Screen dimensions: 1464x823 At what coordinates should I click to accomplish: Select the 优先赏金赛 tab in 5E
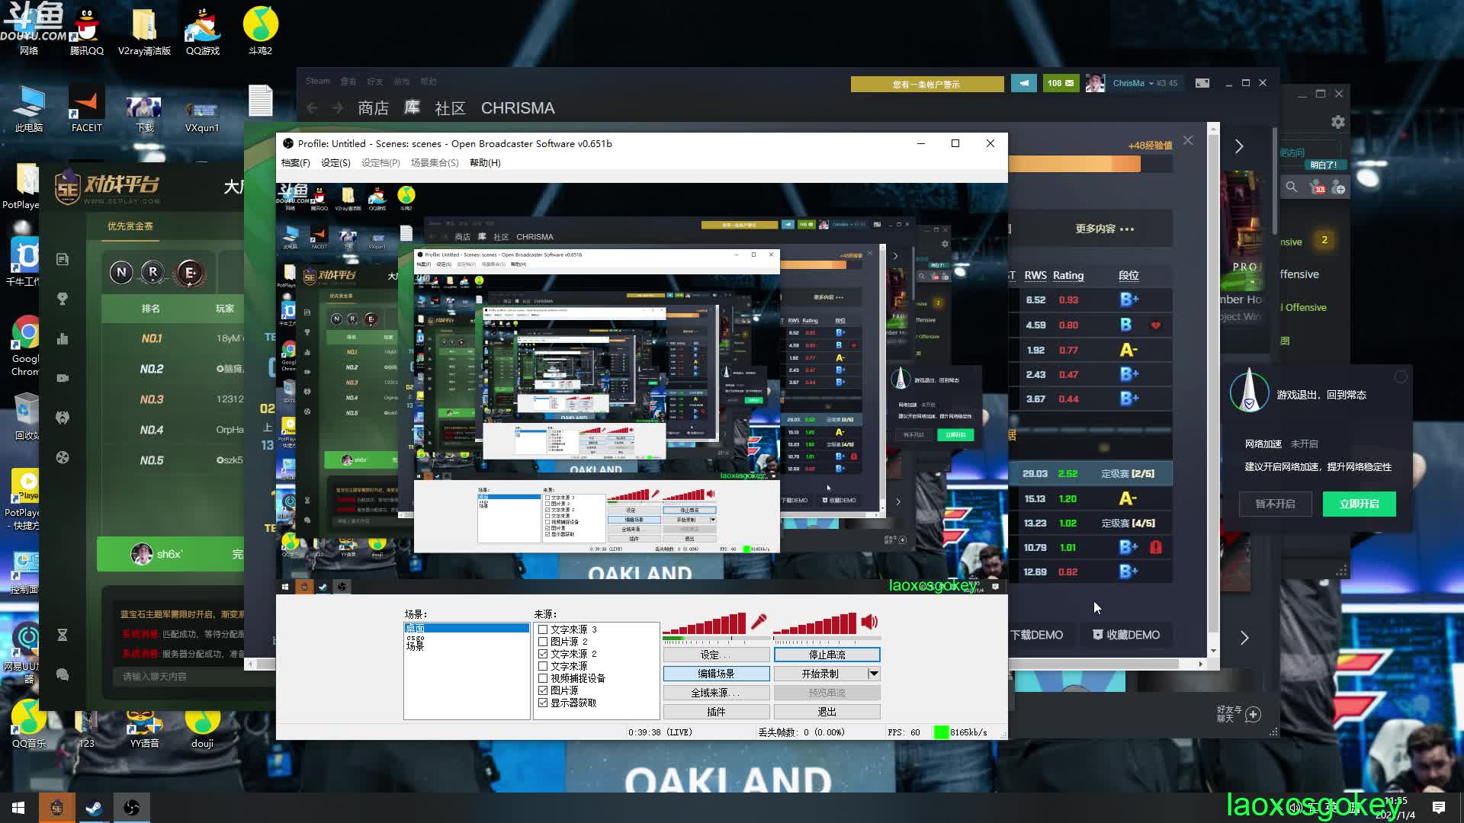[130, 226]
